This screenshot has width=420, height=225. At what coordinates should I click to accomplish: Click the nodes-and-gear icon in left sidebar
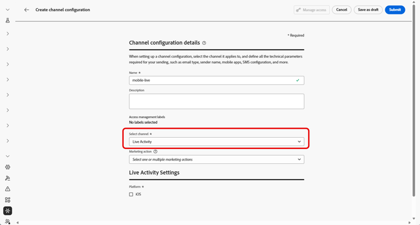point(8,200)
